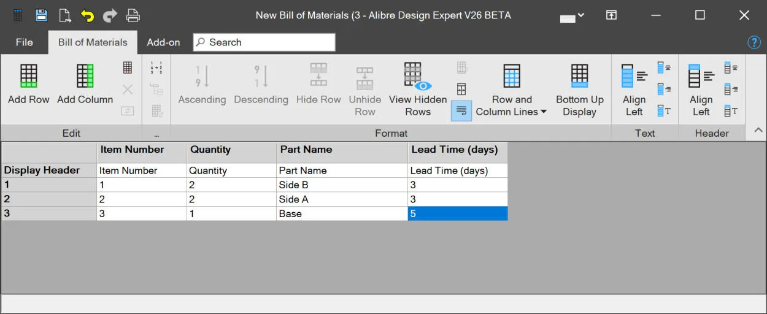Save the bill of materials
Screen dimensions: 767x314
coord(41,15)
